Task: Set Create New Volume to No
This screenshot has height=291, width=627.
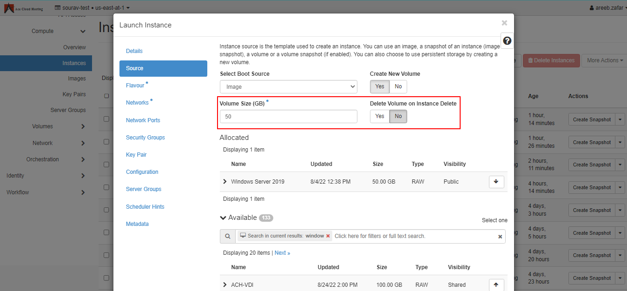Action: click(x=398, y=86)
